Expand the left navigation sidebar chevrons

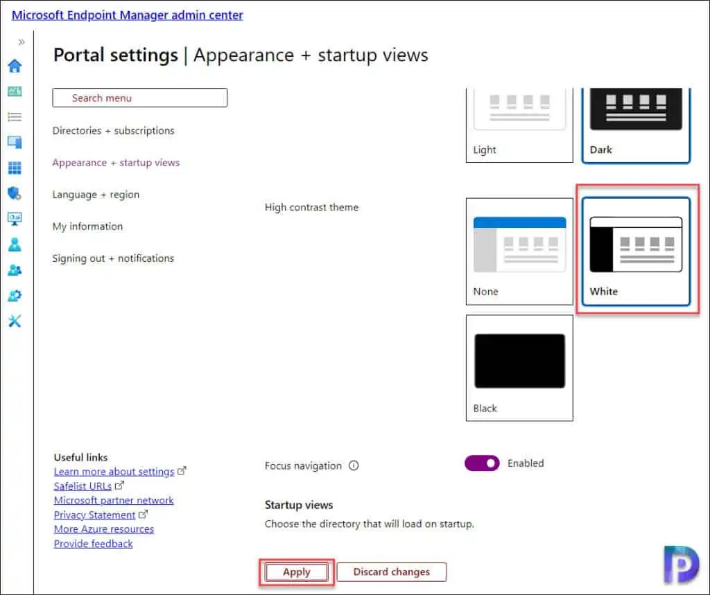tap(21, 42)
